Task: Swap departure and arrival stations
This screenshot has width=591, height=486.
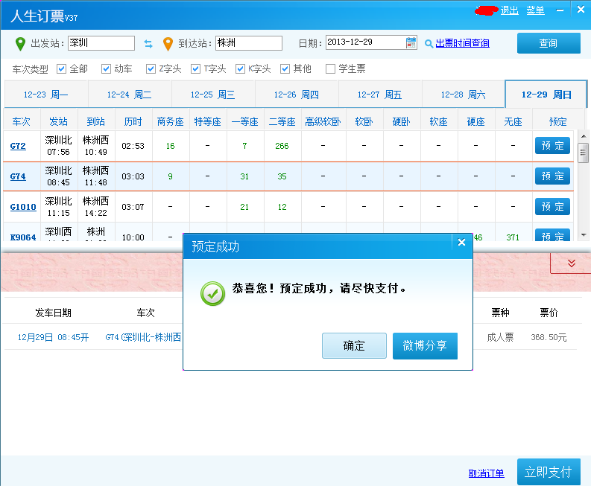Action: pos(148,44)
